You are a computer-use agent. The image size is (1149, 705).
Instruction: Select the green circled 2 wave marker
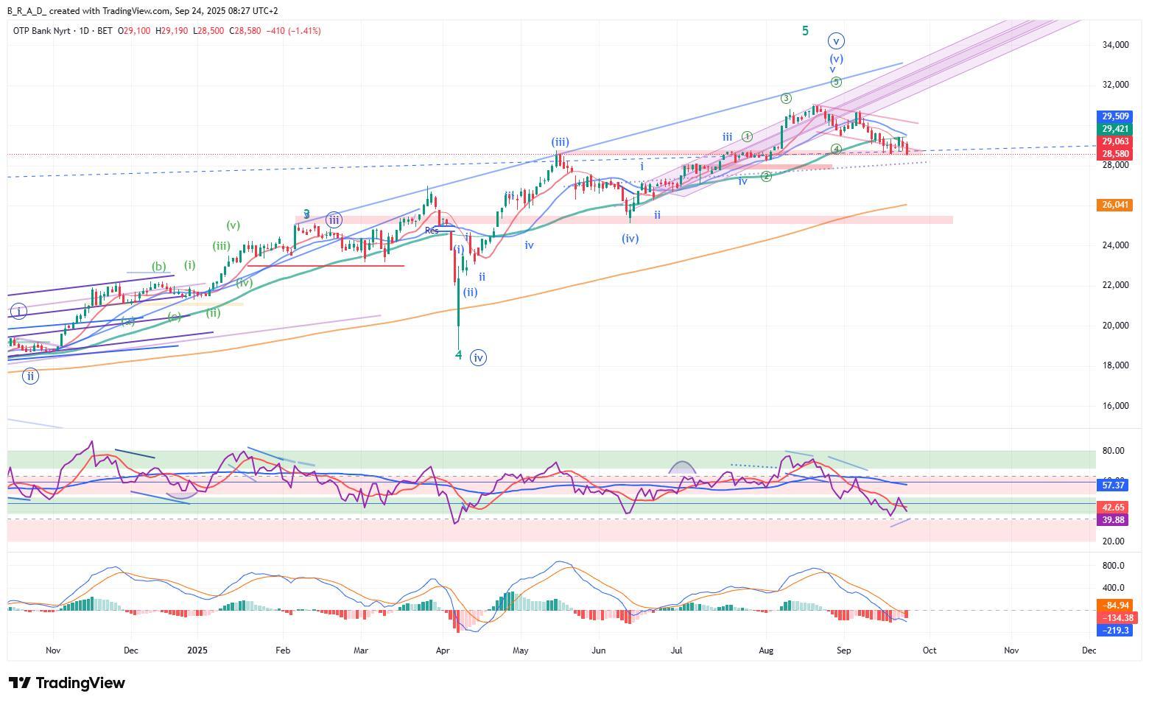click(x=766, y=177)
